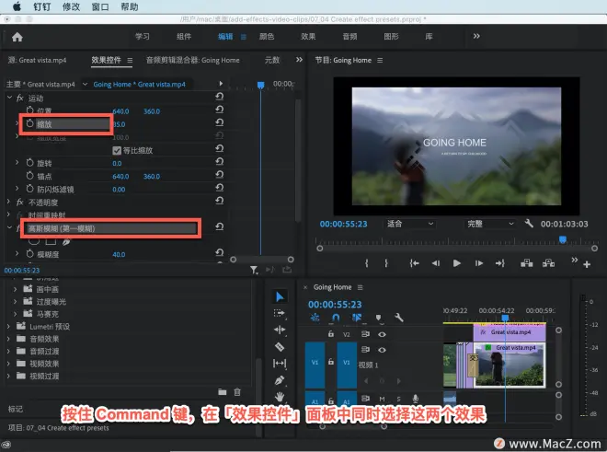Screen dimensions: 607x452
Task: Collapse the Motion effect group
Action: pos(9,98)
